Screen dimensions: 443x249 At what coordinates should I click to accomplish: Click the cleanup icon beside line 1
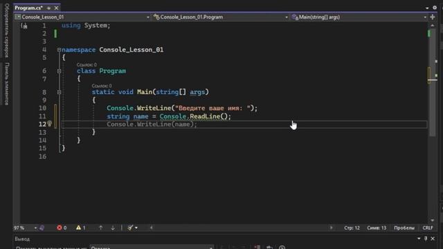point(24,26)
